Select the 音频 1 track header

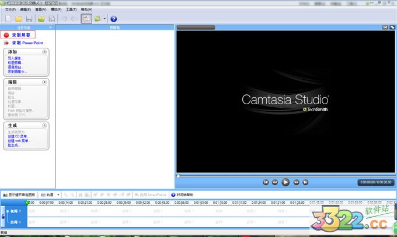16,222
